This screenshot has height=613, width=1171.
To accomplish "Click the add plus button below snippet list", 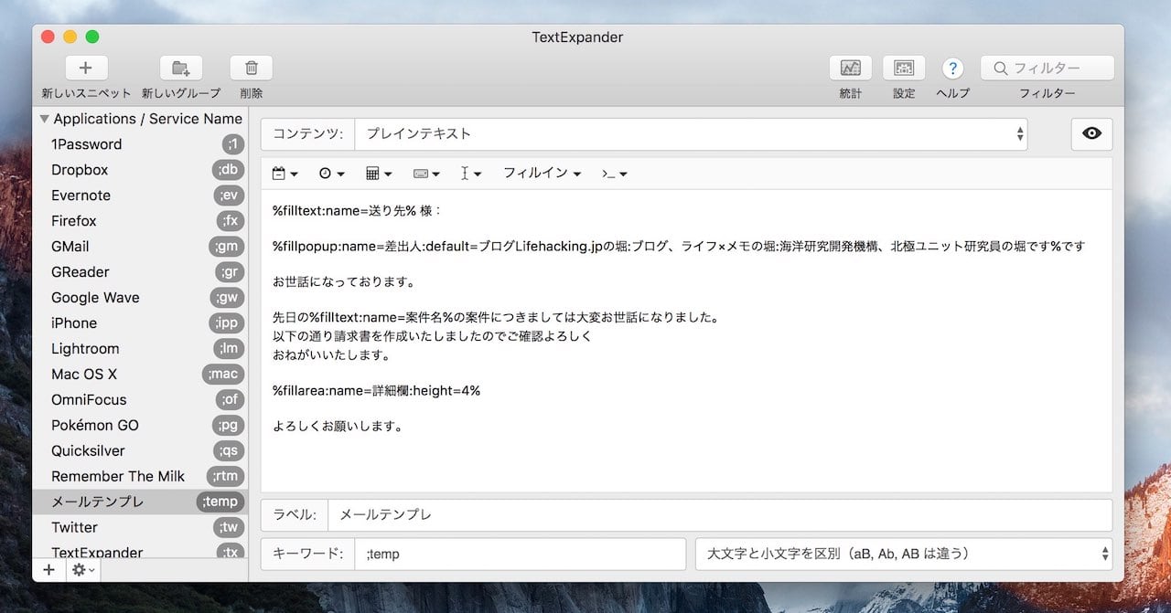I will pos(48,569).
